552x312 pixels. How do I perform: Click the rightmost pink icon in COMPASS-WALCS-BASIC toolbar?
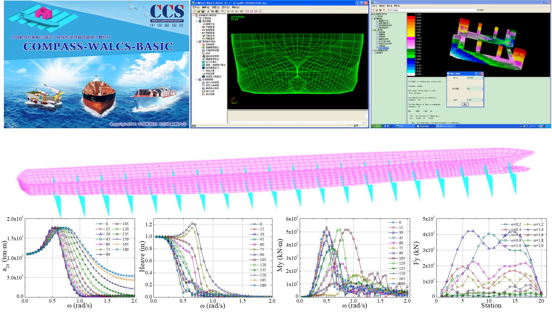[260, 11]
